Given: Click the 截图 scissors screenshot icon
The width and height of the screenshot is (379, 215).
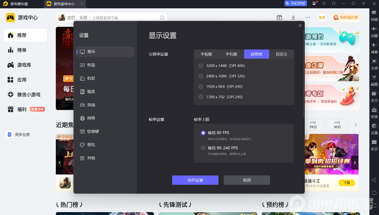Looking at the screenshot, I should tap(374, 80).
